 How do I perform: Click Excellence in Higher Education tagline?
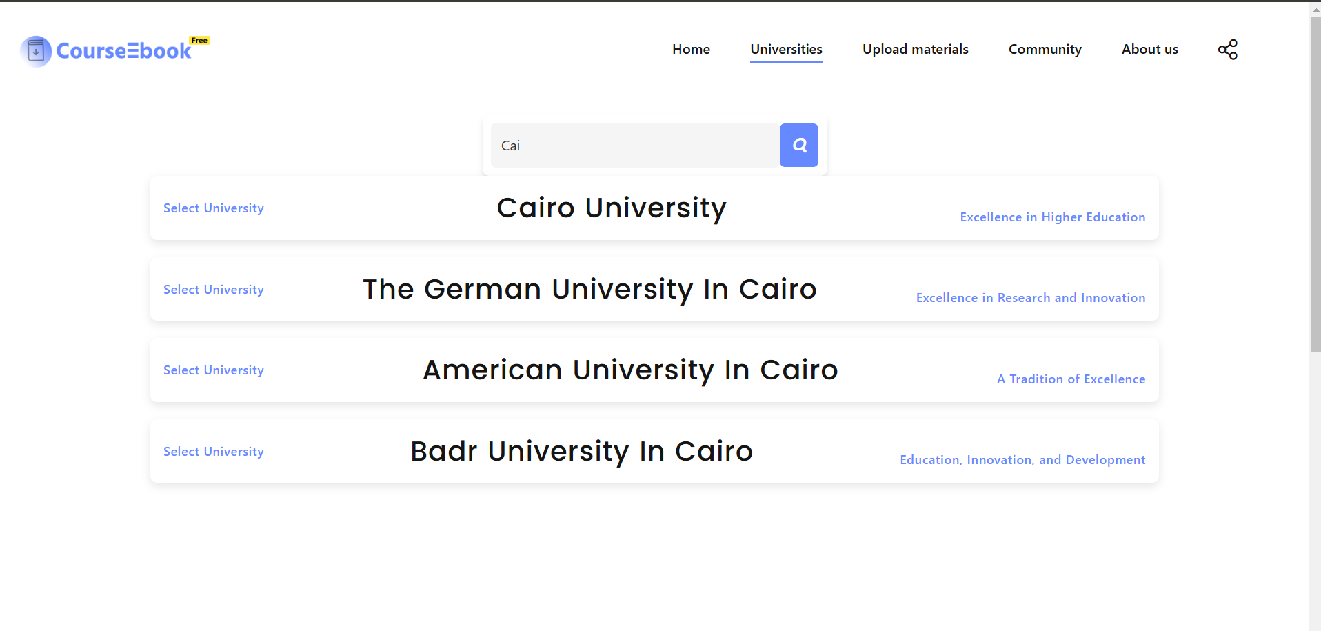(x=1052, y=217)
